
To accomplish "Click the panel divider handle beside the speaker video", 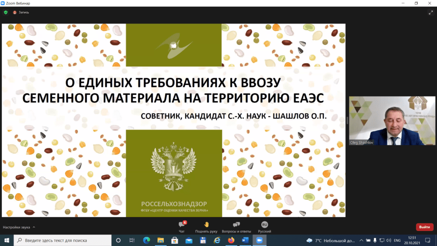I will (347, 121).
